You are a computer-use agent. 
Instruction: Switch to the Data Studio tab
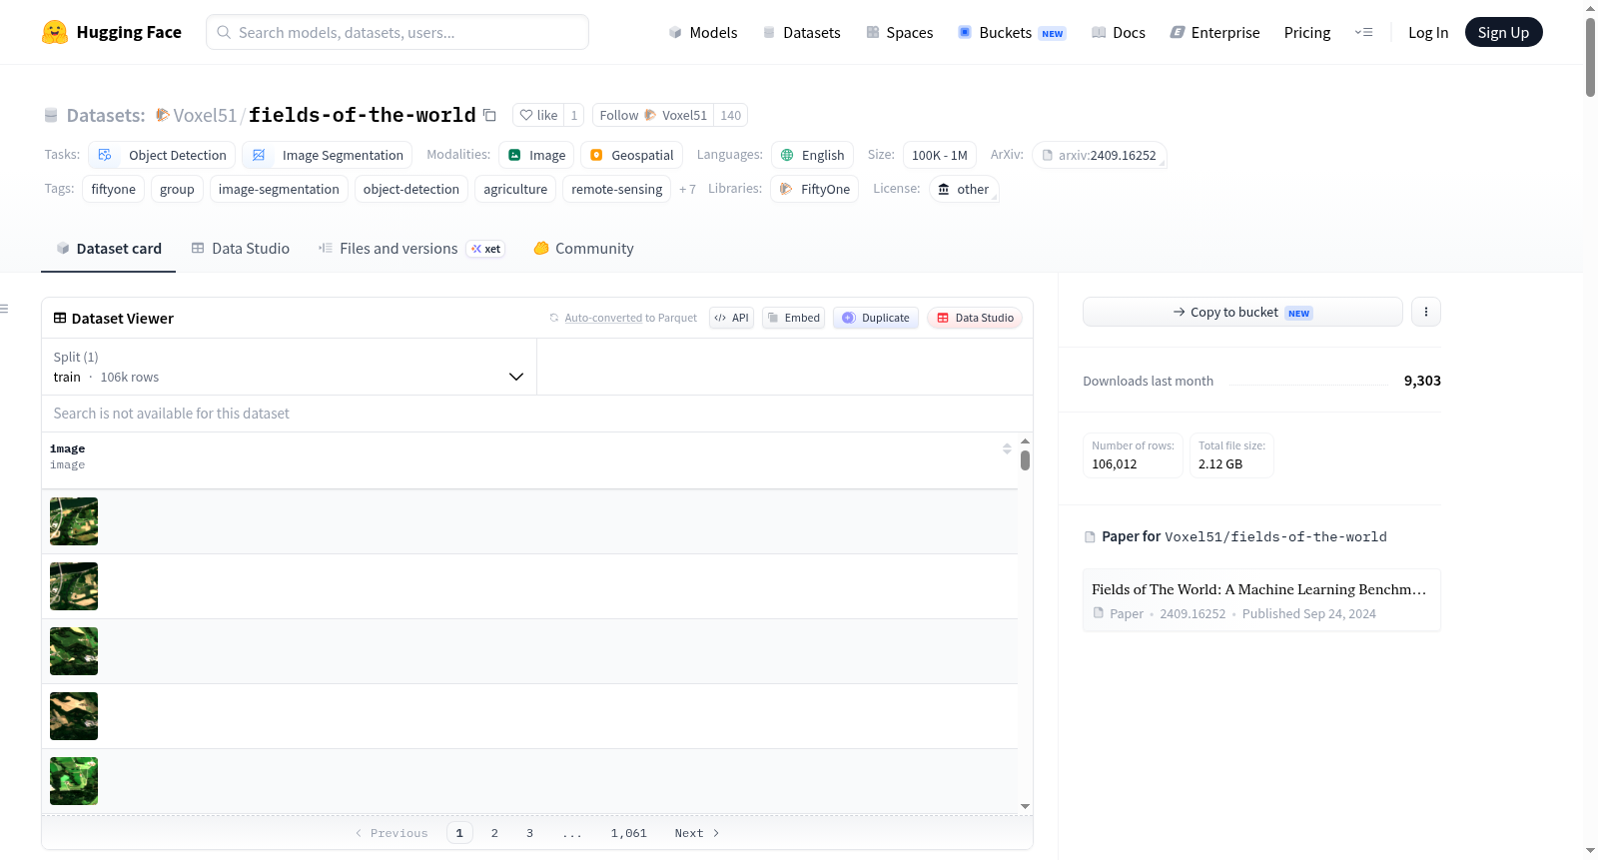[241, 249]
